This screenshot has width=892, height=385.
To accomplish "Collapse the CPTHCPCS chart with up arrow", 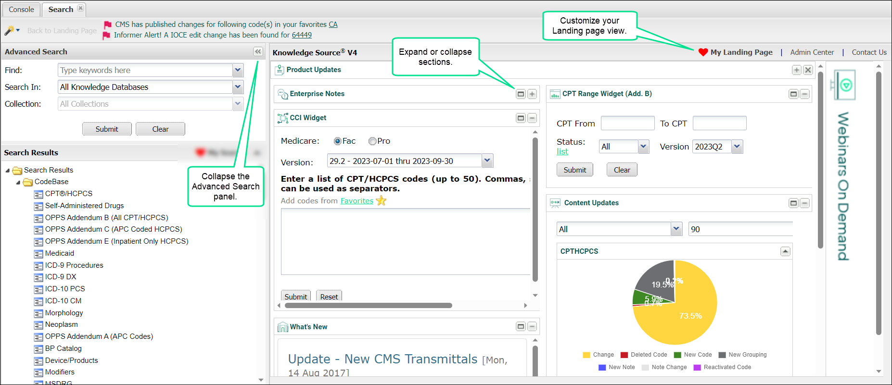I will (x=785, y=251).
